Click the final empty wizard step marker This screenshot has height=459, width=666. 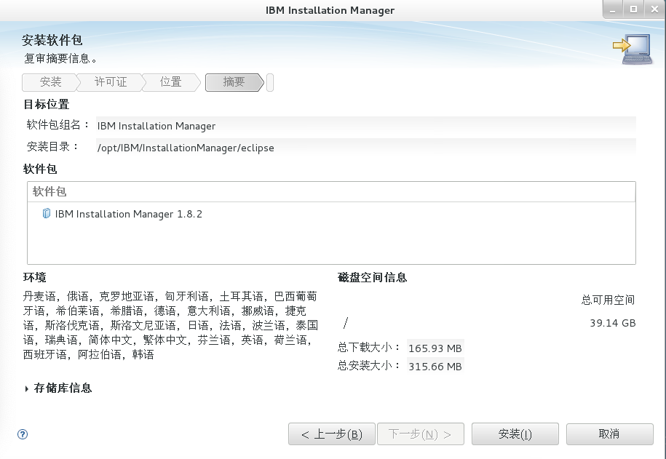point(270,82)
